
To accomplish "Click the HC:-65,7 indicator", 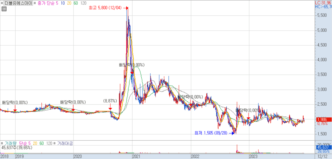I will [323, 7].
